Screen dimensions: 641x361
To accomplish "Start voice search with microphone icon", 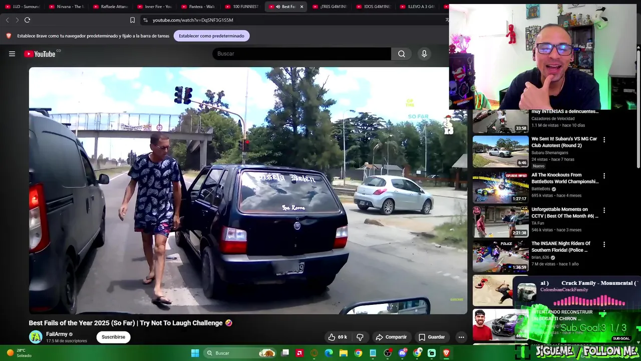I will 424,54.
